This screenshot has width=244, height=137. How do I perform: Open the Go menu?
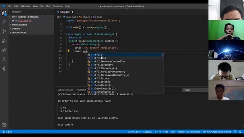(42, 6)
